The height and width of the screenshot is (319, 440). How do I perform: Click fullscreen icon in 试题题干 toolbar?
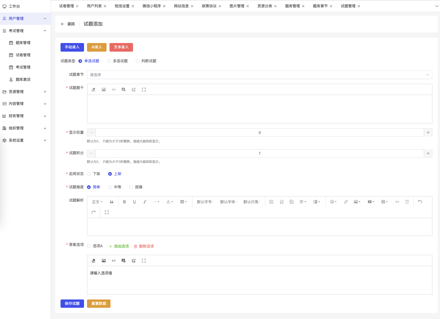click(144, 90)
